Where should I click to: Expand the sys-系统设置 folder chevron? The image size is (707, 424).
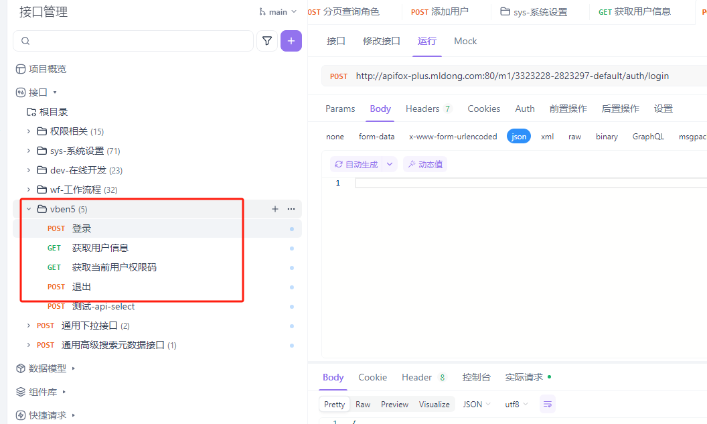coord(29,151)
